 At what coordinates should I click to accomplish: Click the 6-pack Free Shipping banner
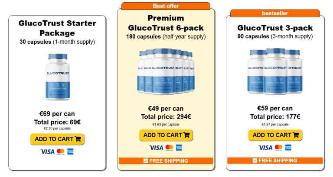tap(166, 161)
